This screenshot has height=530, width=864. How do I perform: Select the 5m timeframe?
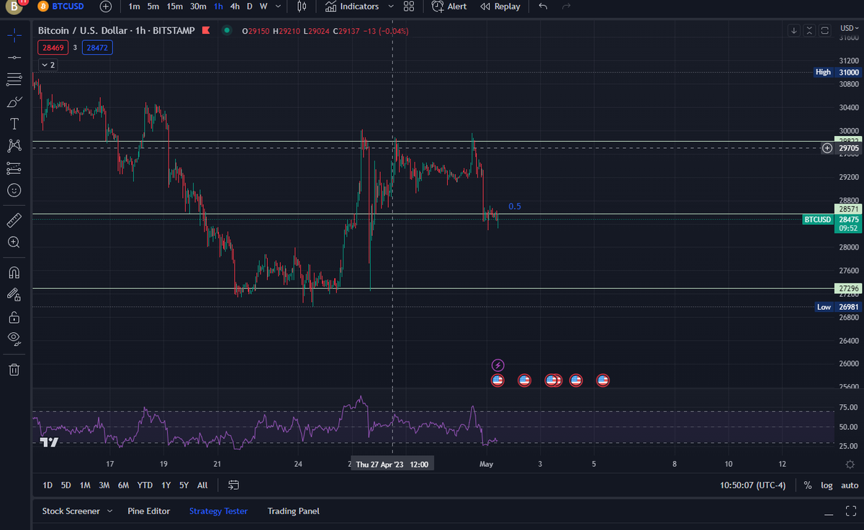pyautogui.click(x=153, y=6)
